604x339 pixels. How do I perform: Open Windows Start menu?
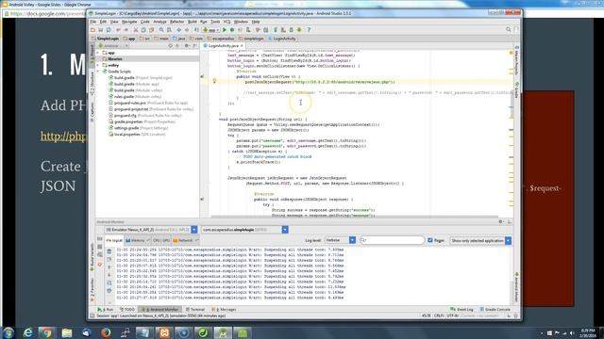click(x=8, y=332)
